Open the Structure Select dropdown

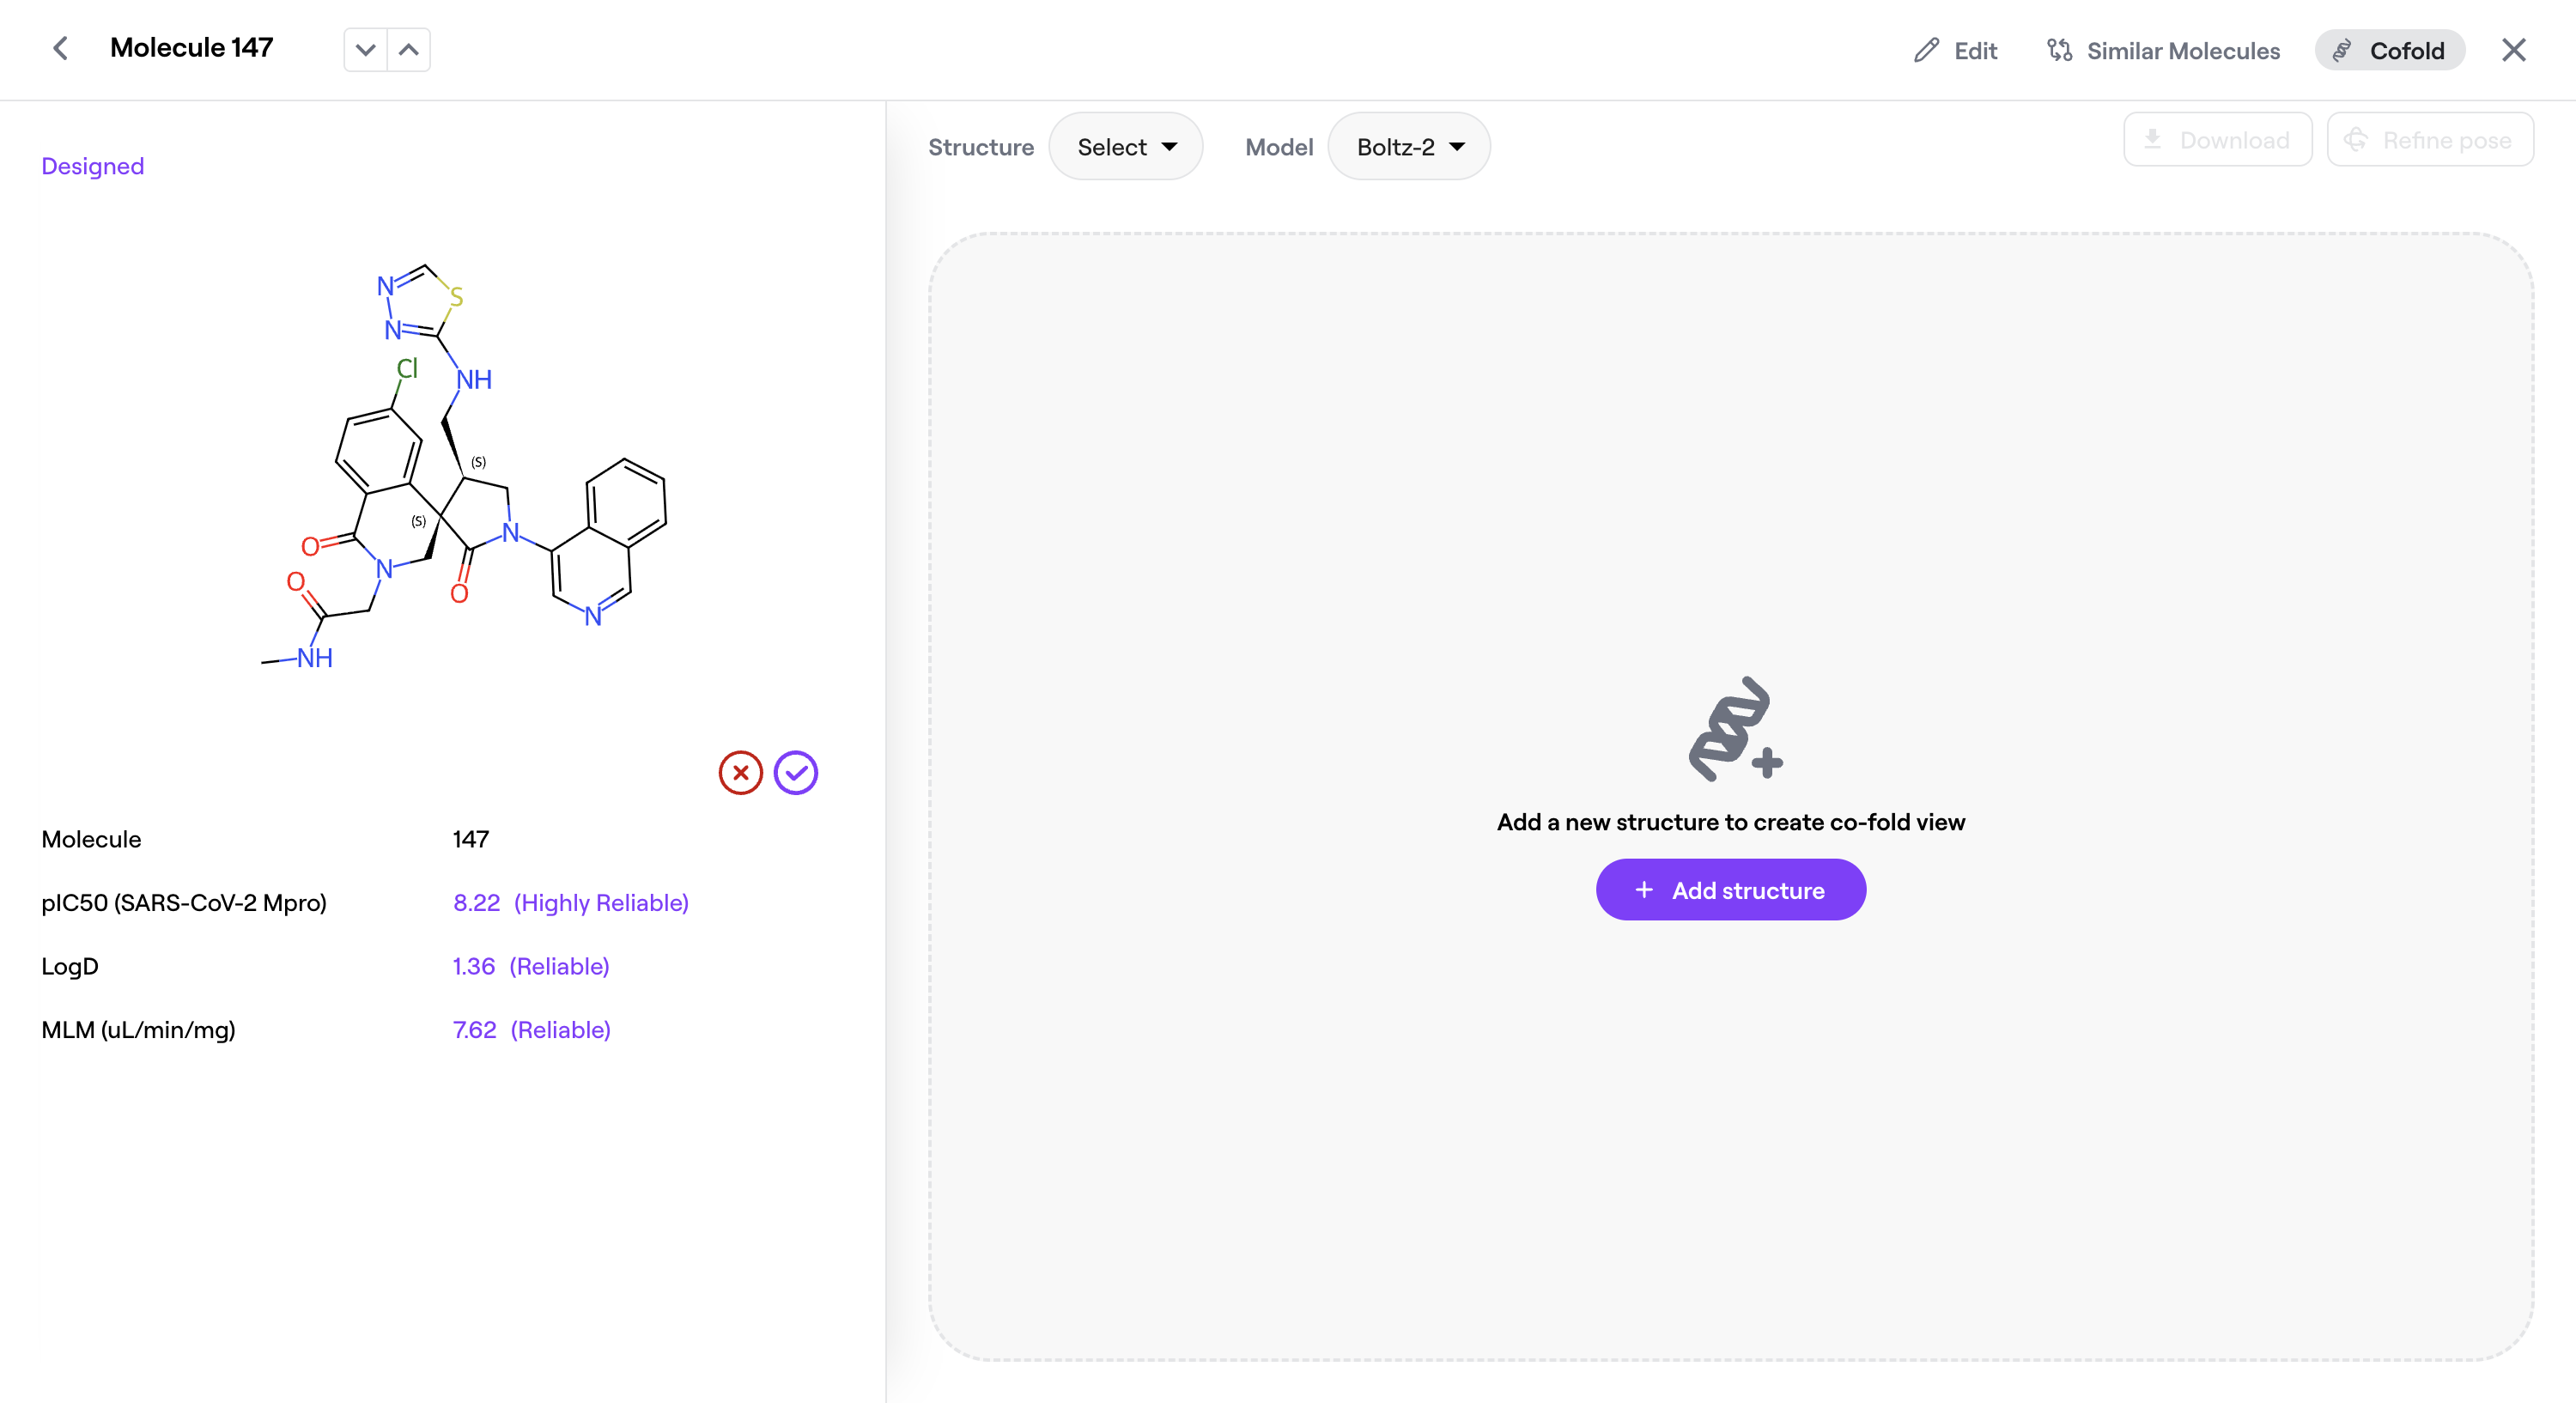(x=1125, y=147)
